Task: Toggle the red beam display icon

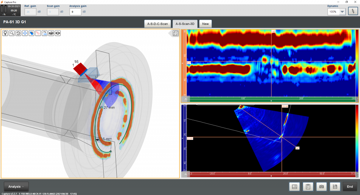Action: (38, 33)
